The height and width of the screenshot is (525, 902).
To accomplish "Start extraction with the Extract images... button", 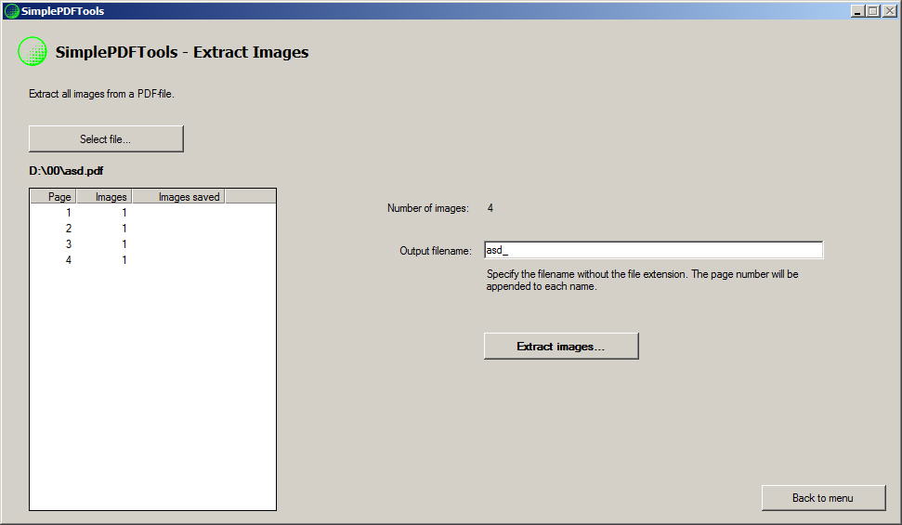I will pos(561,346).
